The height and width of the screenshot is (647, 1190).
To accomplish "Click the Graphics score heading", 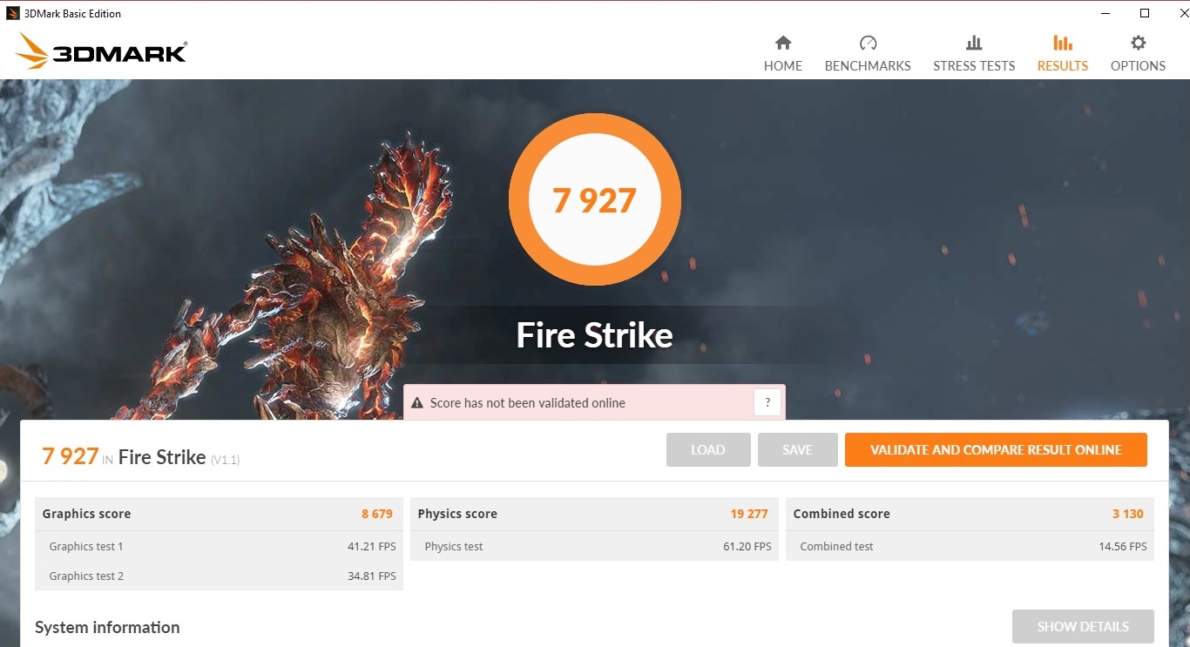I will point(86,514).
